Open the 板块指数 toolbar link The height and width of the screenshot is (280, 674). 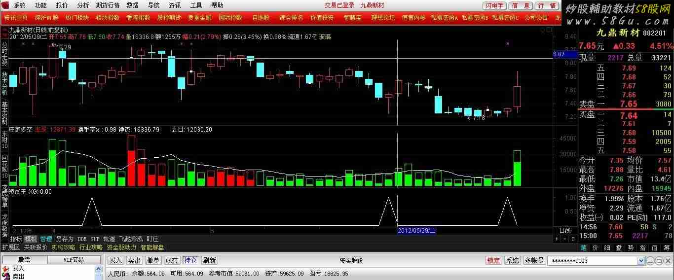click(108, 17)
